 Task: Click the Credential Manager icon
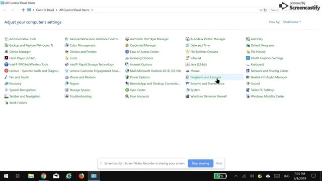tap(127, 45)
